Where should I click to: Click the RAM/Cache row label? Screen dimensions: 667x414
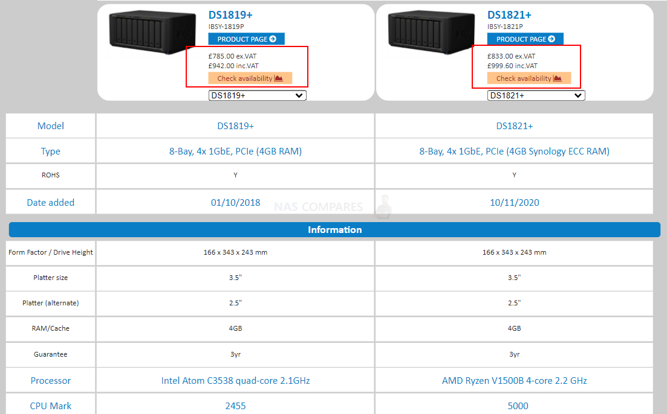pos(51,328)
